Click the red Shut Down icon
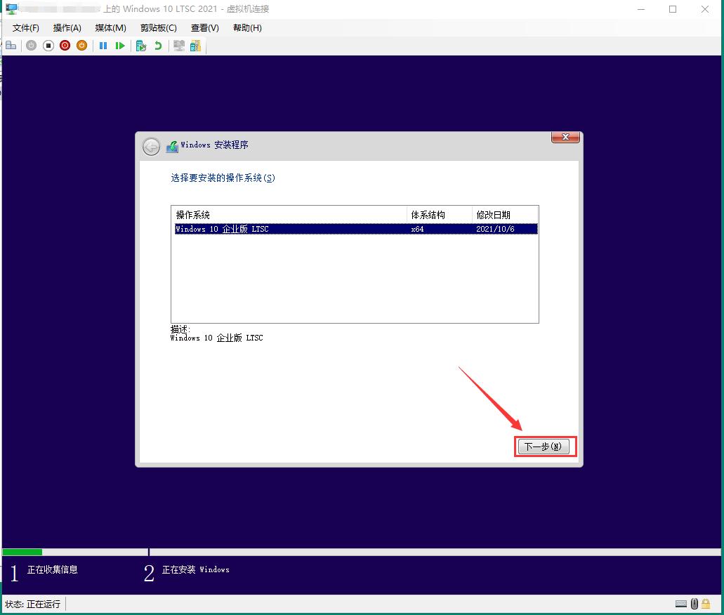The image size is (724, 615). pyautogui.click(x=65, y=45)
